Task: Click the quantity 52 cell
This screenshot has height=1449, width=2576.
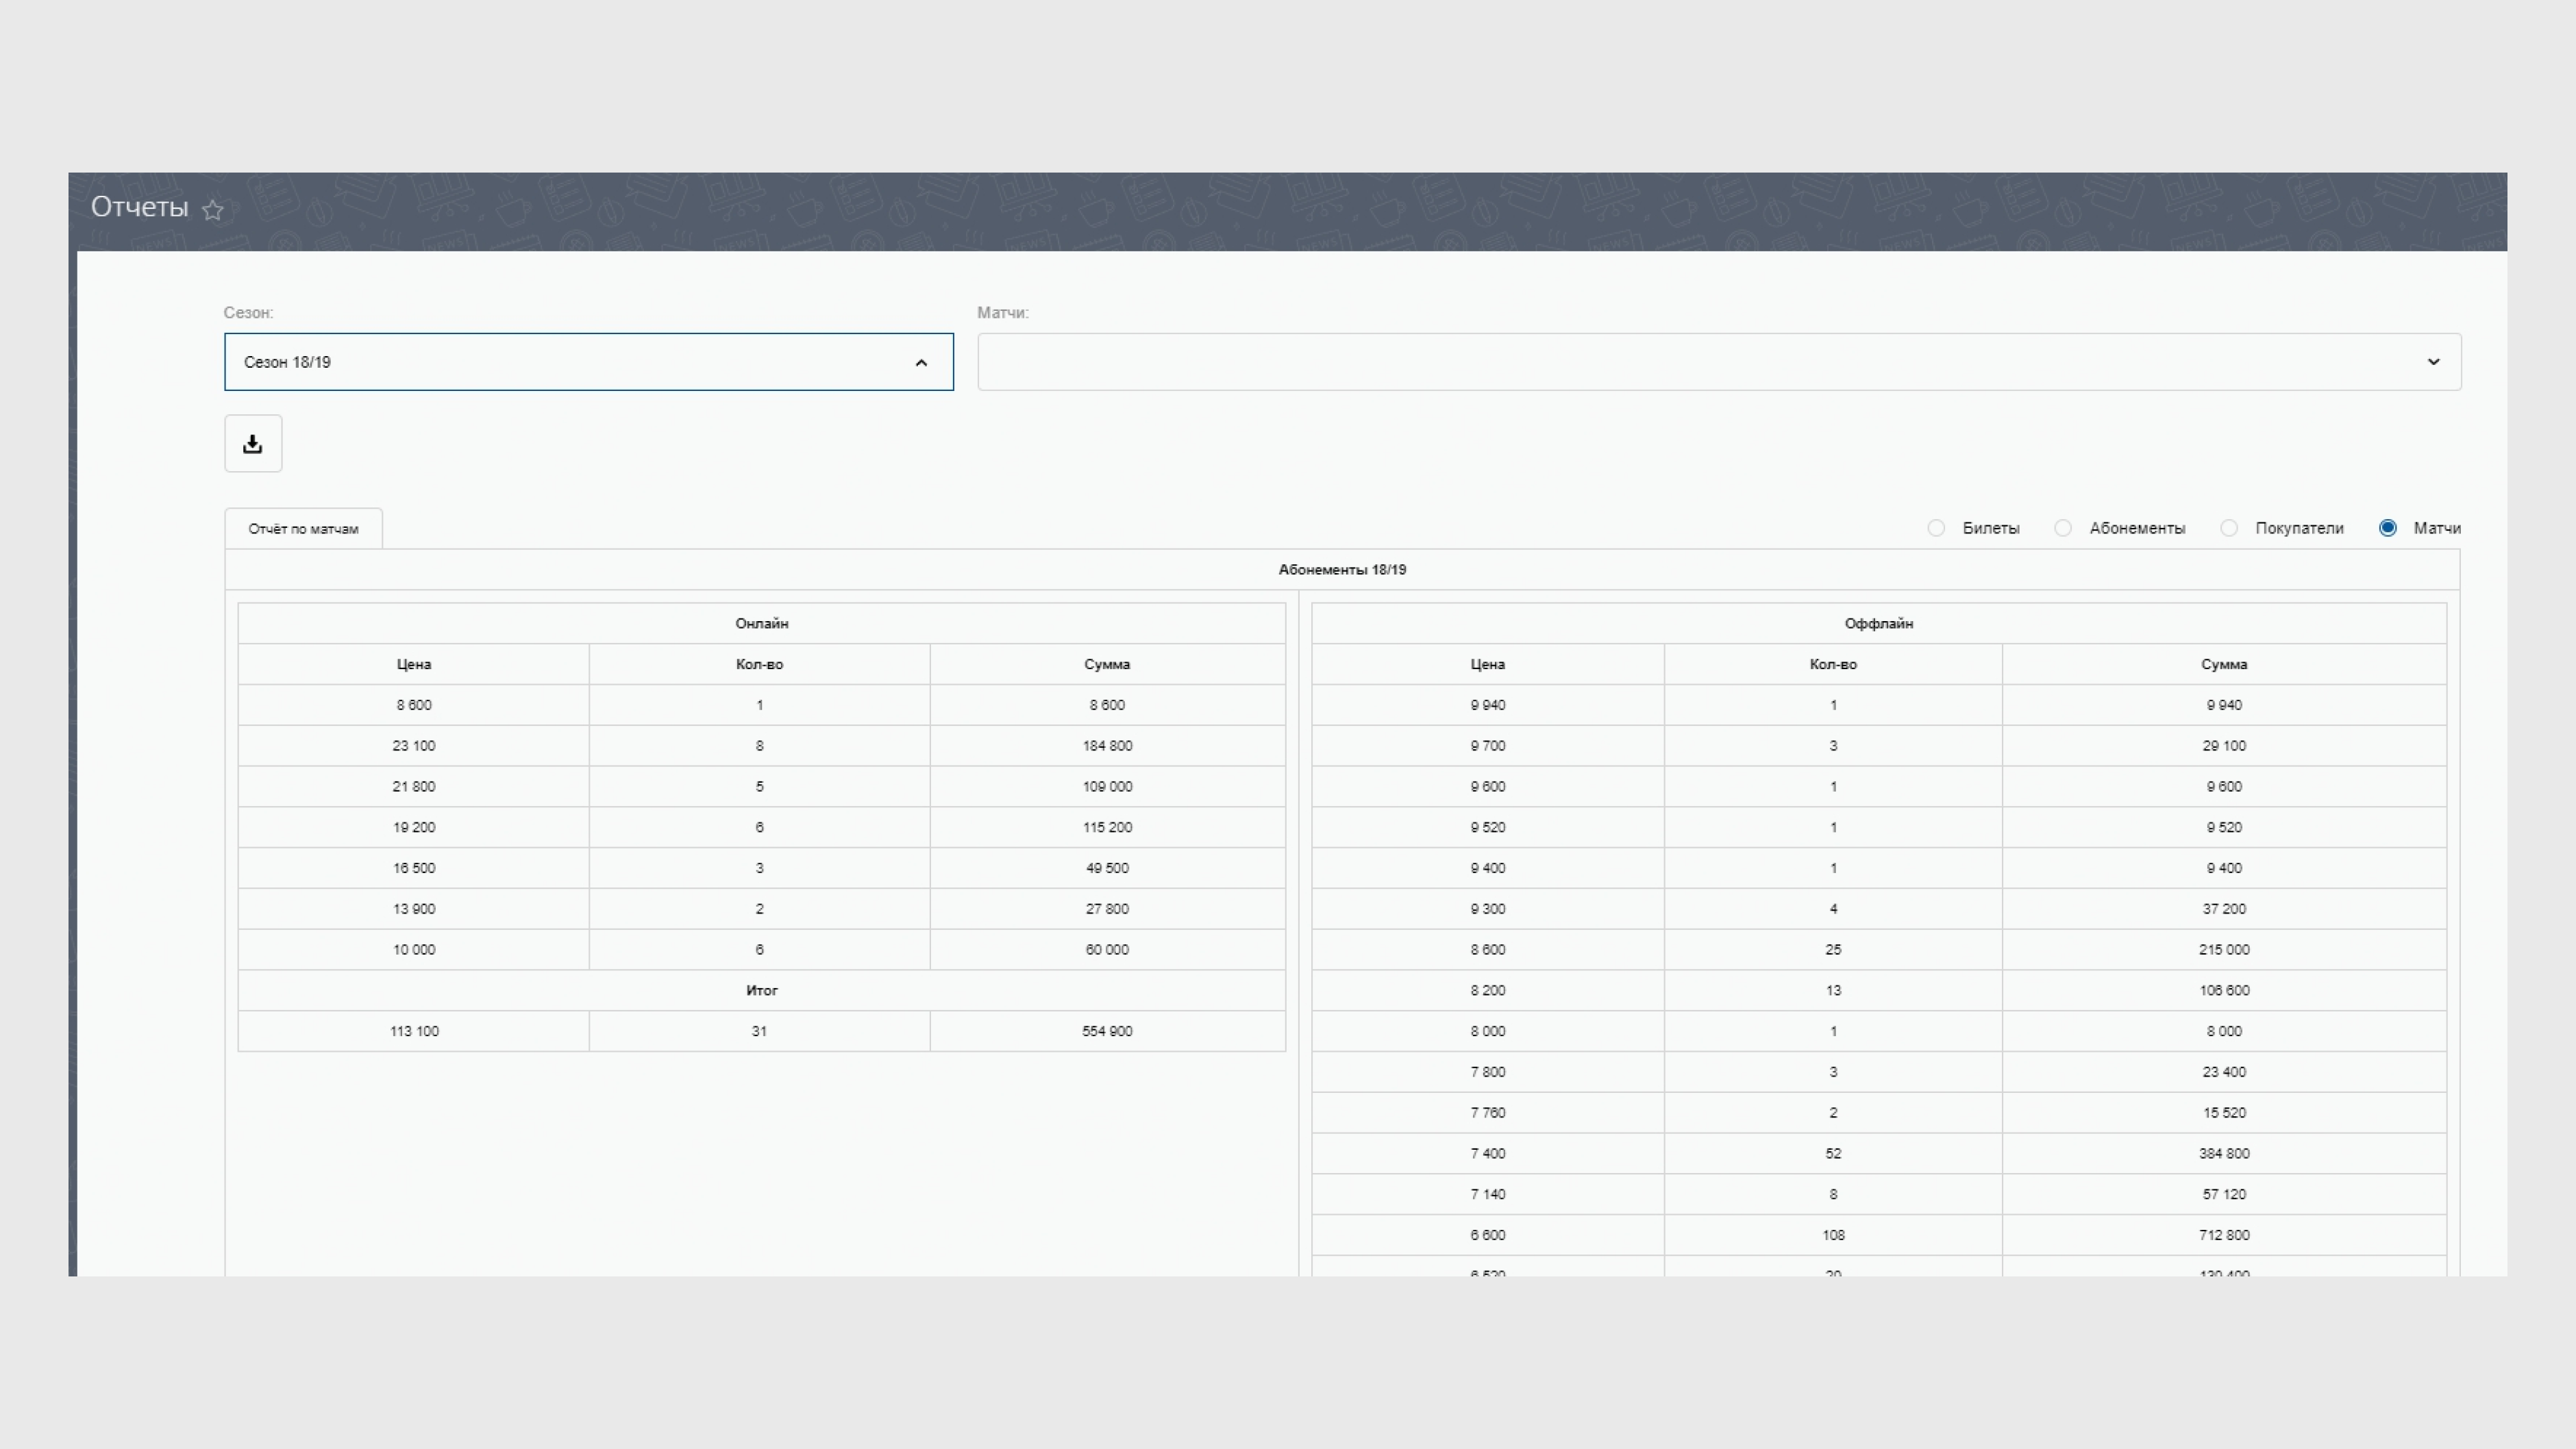Action: 1833,1155
